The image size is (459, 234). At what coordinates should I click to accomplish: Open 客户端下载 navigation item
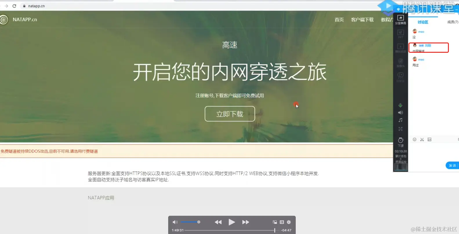[362, 20]
